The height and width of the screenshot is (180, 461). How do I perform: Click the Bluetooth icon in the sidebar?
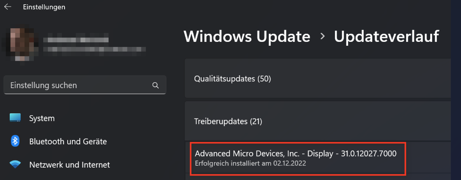15,141
